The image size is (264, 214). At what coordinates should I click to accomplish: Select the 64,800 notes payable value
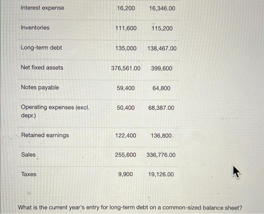point(161,88)
